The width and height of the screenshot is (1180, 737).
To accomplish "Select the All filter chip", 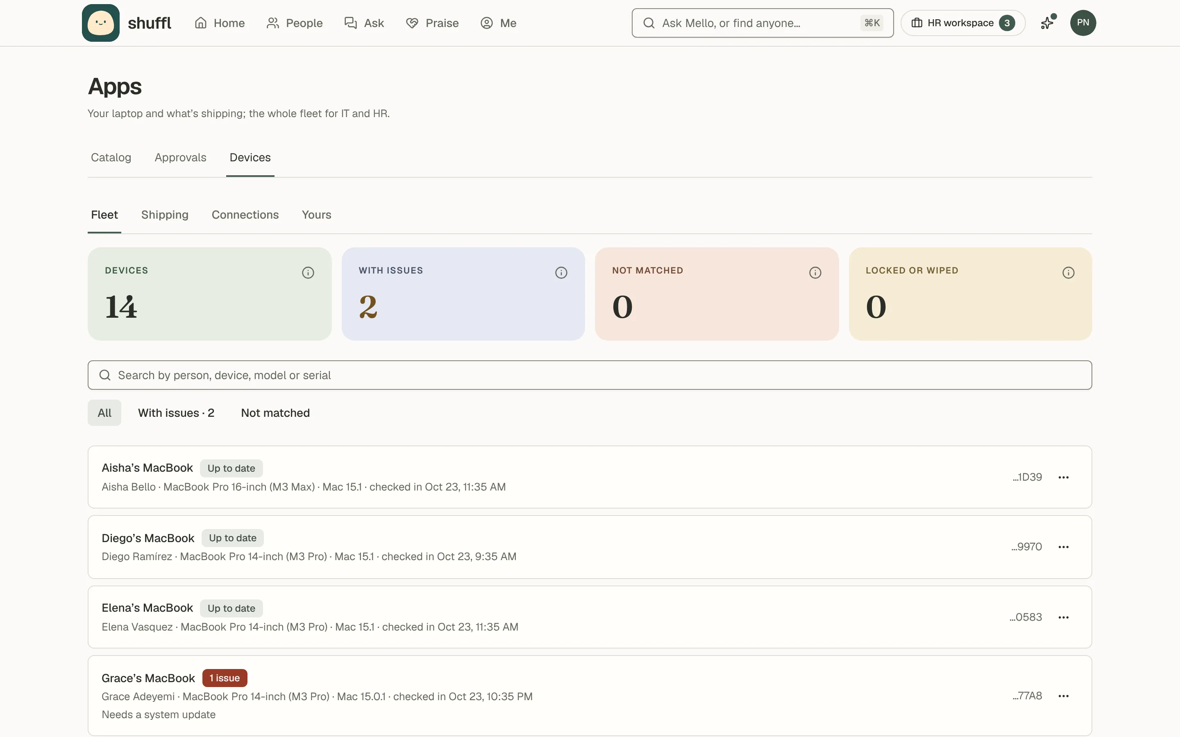I will pyautogui.click(x=104, y=413).
